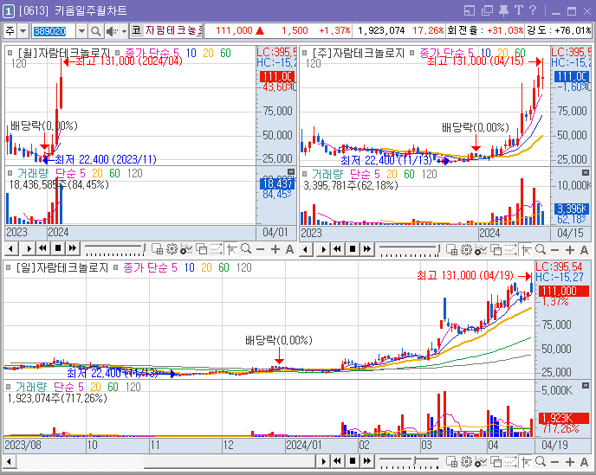This screenshot has width=596, height=475.
Task: Fast-forward the daily chart playback
Action: coord(366,461)
